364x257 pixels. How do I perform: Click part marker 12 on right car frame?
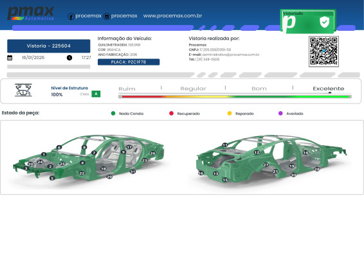point(257,152)
